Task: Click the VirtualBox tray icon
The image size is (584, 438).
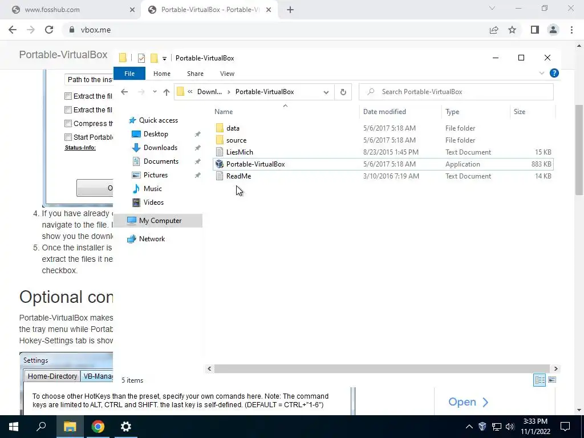Action: point(482,427)
